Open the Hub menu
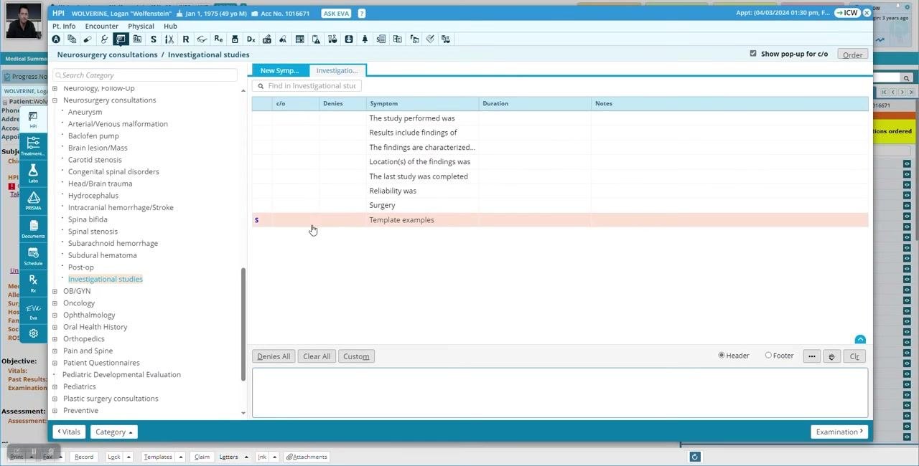 [170, 26]
